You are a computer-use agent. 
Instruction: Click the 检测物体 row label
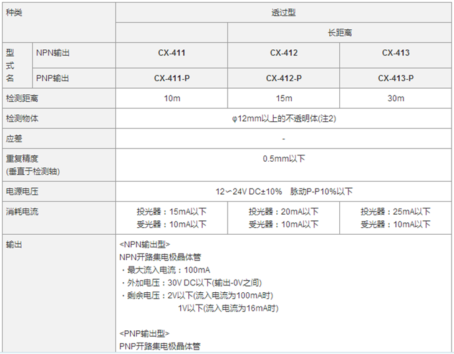[x=59, y=119]
